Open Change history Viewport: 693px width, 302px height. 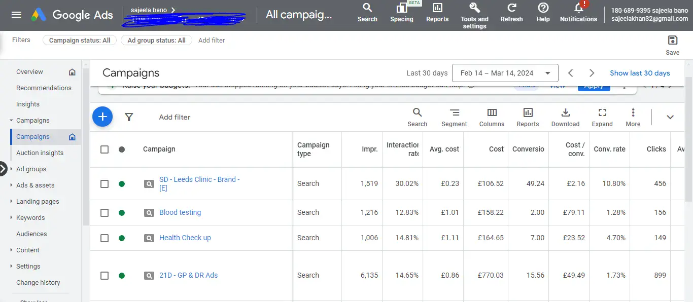38,283
